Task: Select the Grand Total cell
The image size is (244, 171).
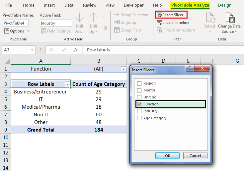Action: click(x=41, y=130)
